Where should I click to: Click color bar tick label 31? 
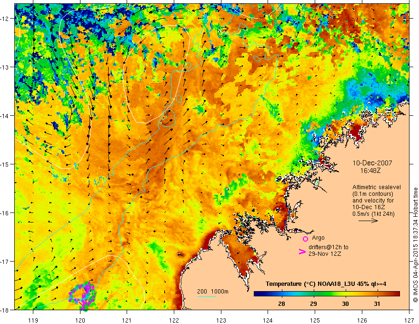377,304
